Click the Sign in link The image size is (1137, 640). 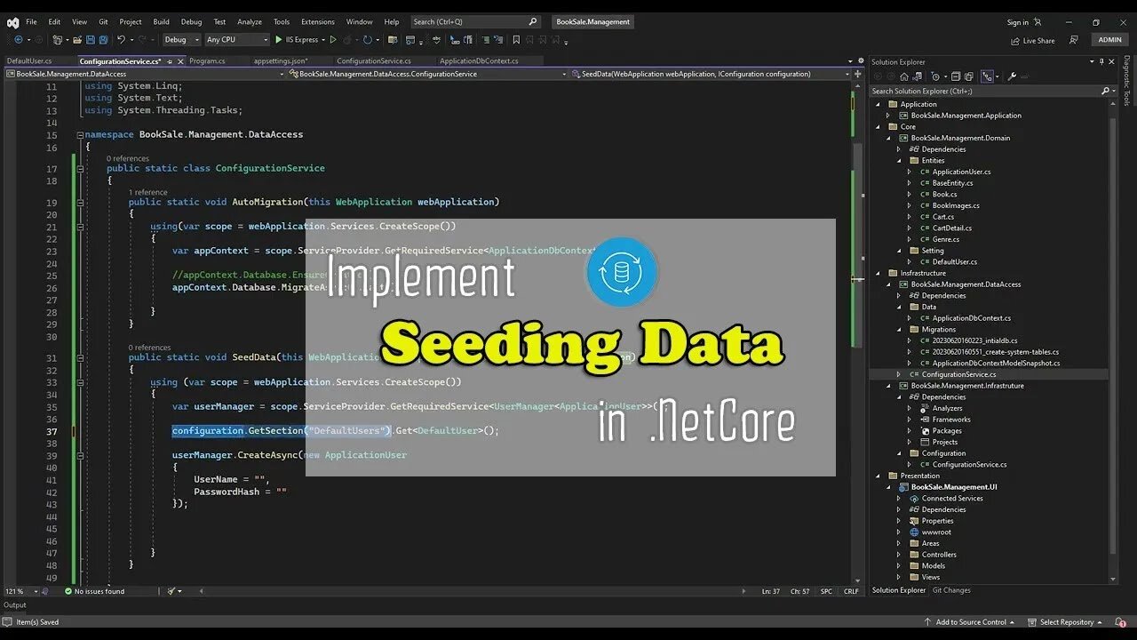pos(1018,22)
